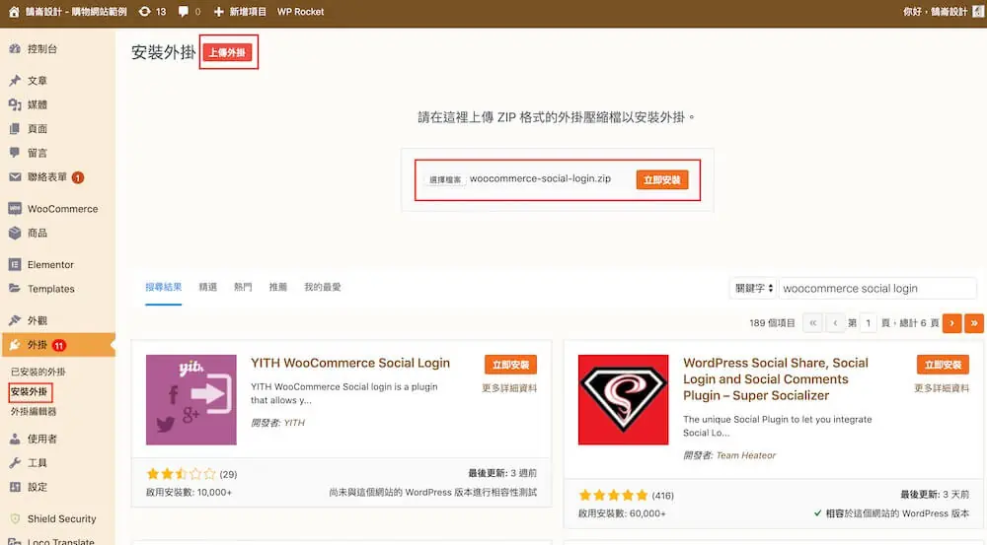Click the 外觀 paintbrush icon
Screen dimensions: 987x545
point(15,320)
